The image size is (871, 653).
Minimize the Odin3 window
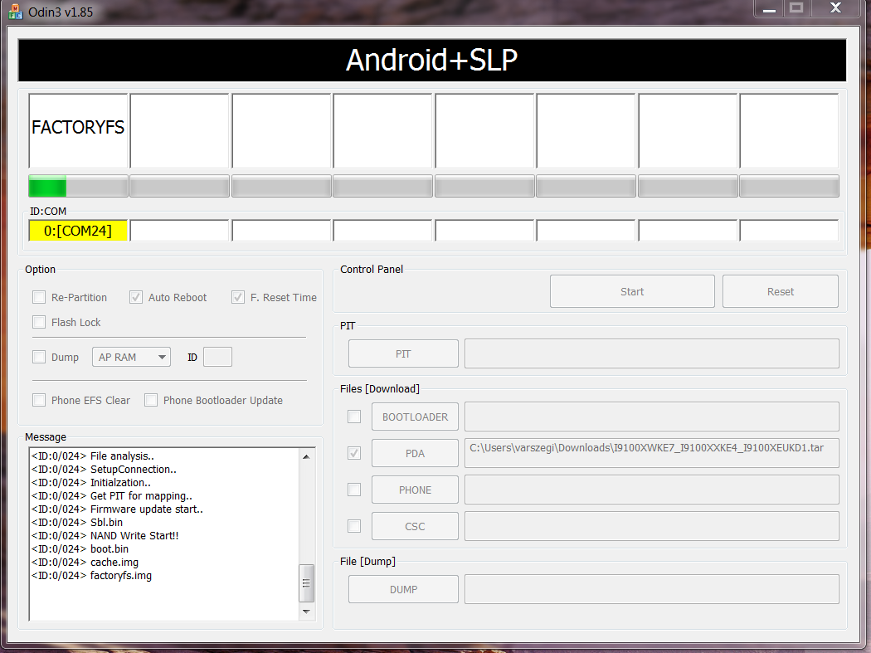[769, 9]
